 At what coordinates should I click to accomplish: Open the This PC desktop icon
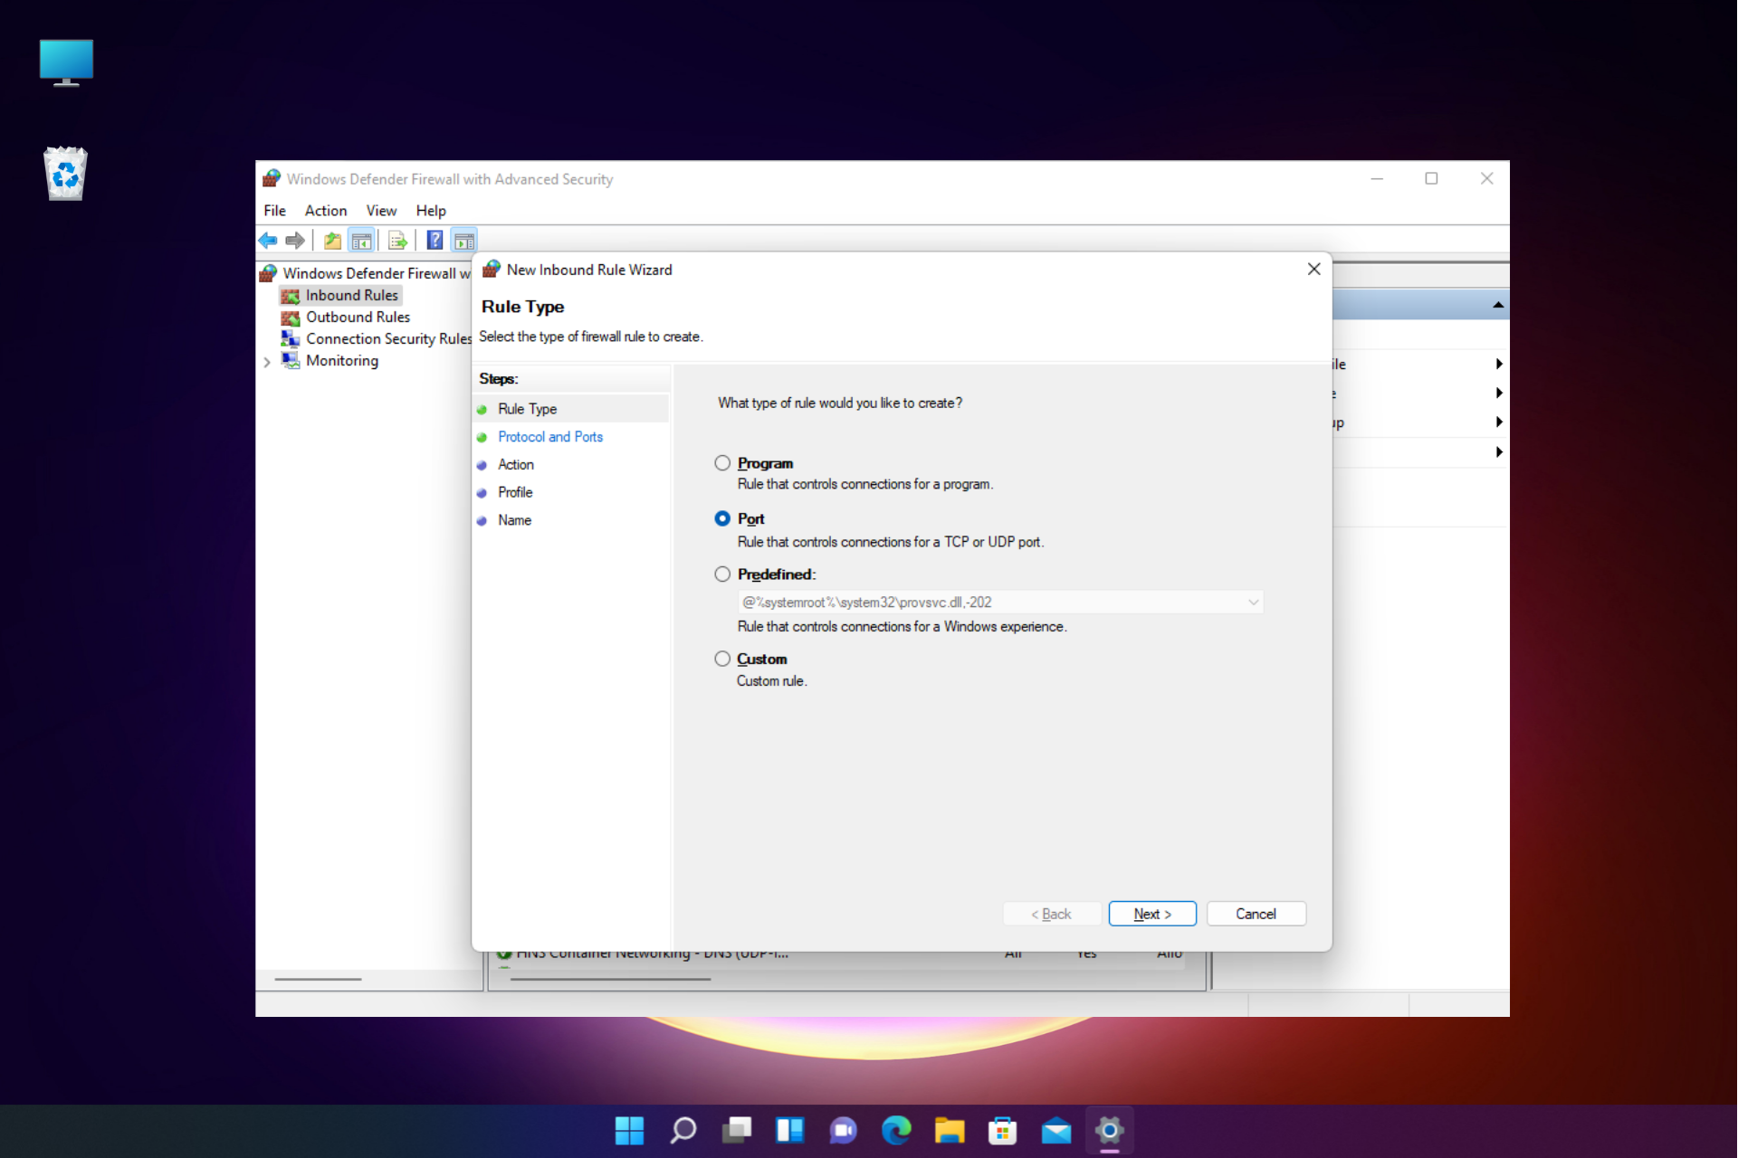point(66,62)
